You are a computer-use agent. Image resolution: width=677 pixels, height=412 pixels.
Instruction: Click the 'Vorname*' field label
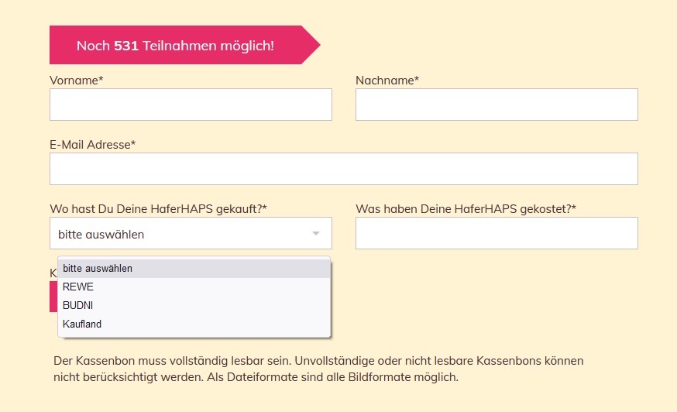pyautogui.click(x=77, y=81)
